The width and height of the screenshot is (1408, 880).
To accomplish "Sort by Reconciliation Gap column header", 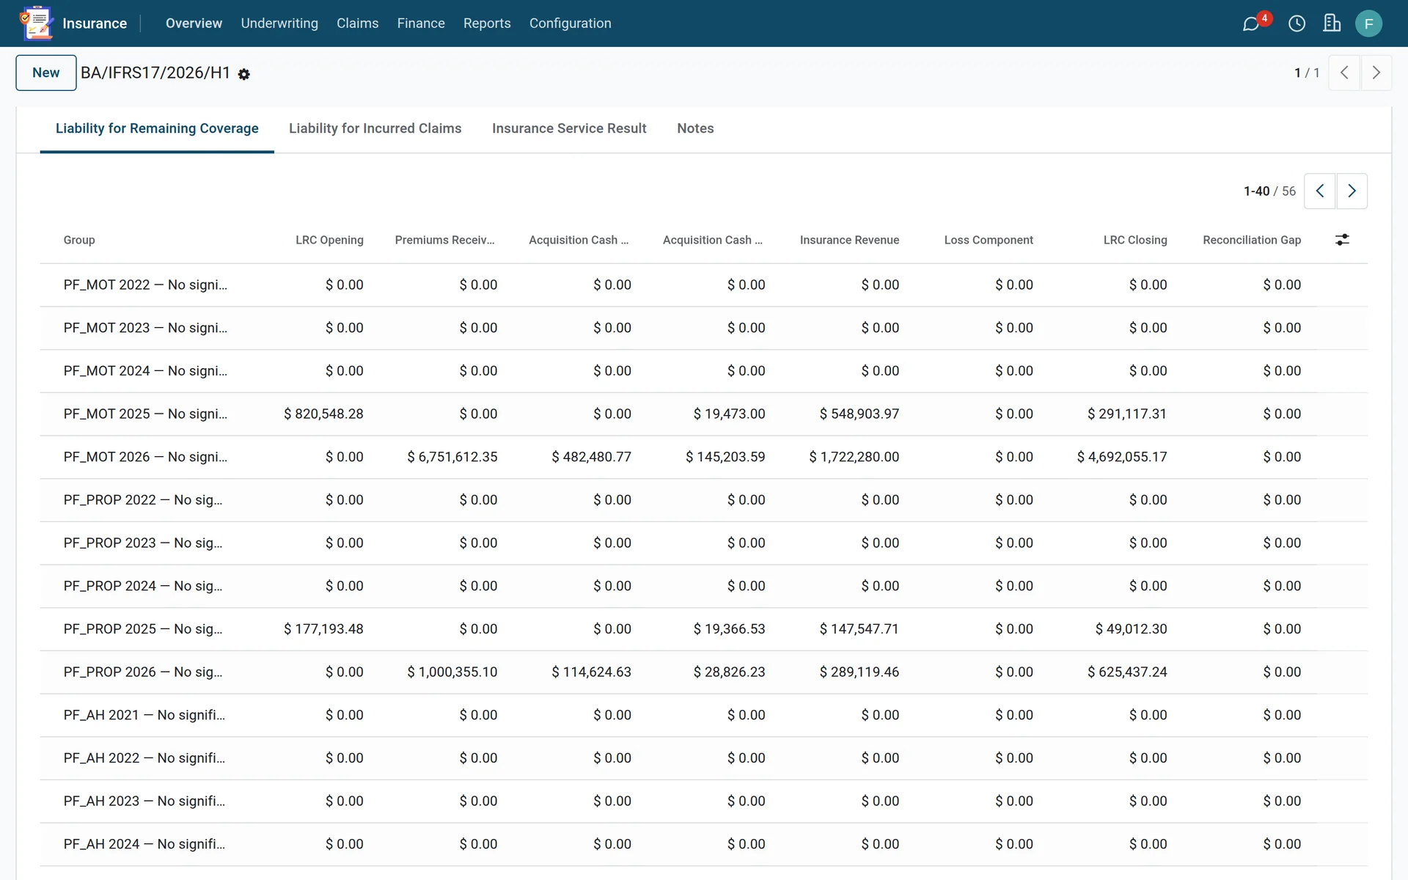I will pyautogui.click(x=1252, y=240).
